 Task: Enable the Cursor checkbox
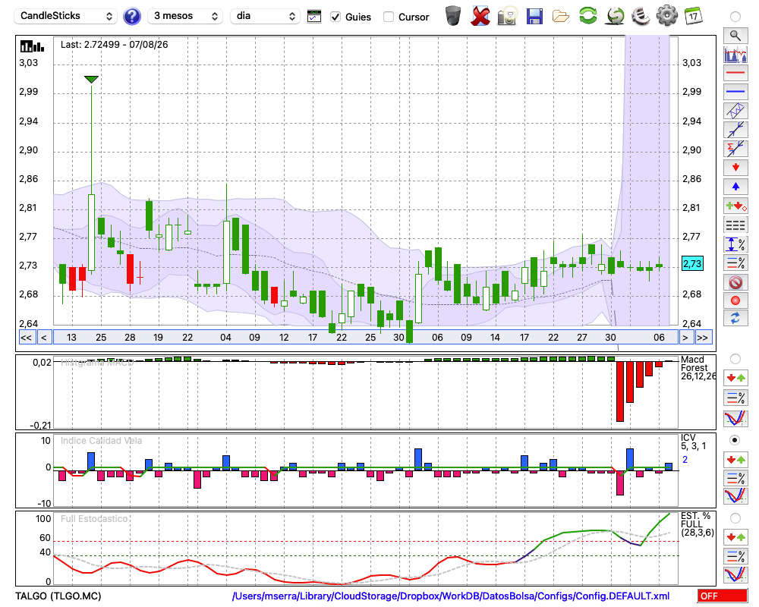(388, 17)
